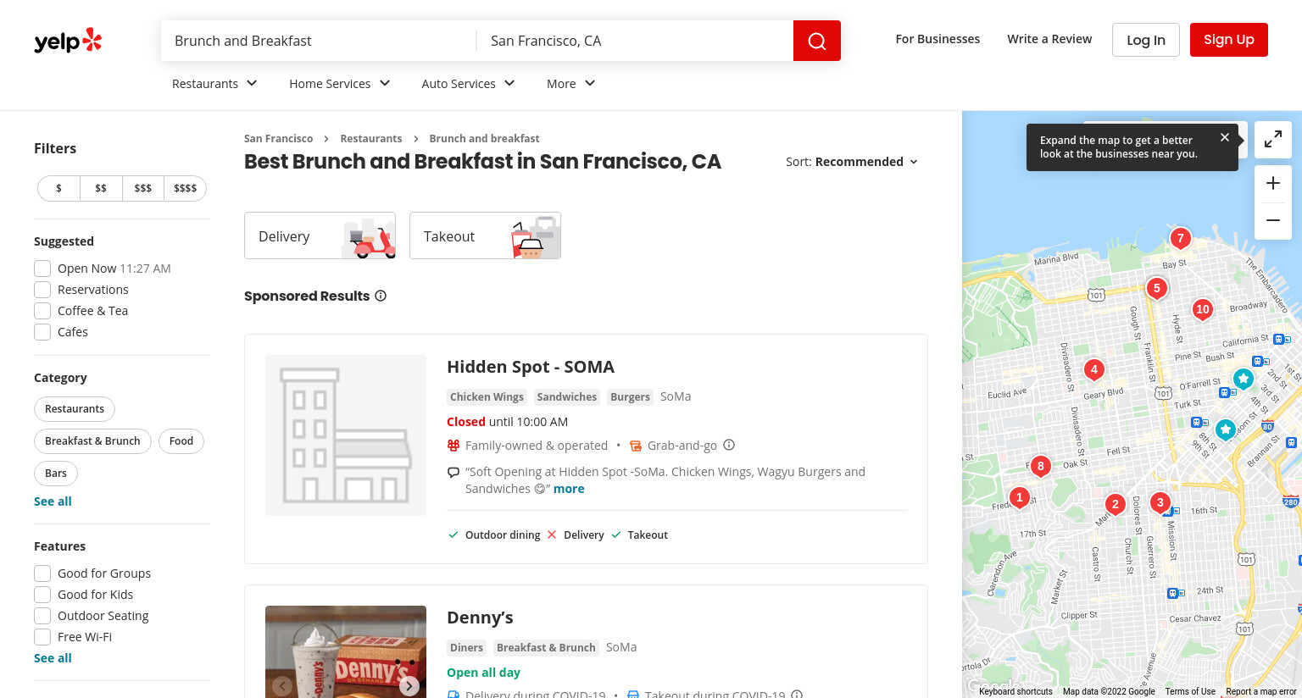
Task: Select the Delivery option tab
Action: coord(320,235)
